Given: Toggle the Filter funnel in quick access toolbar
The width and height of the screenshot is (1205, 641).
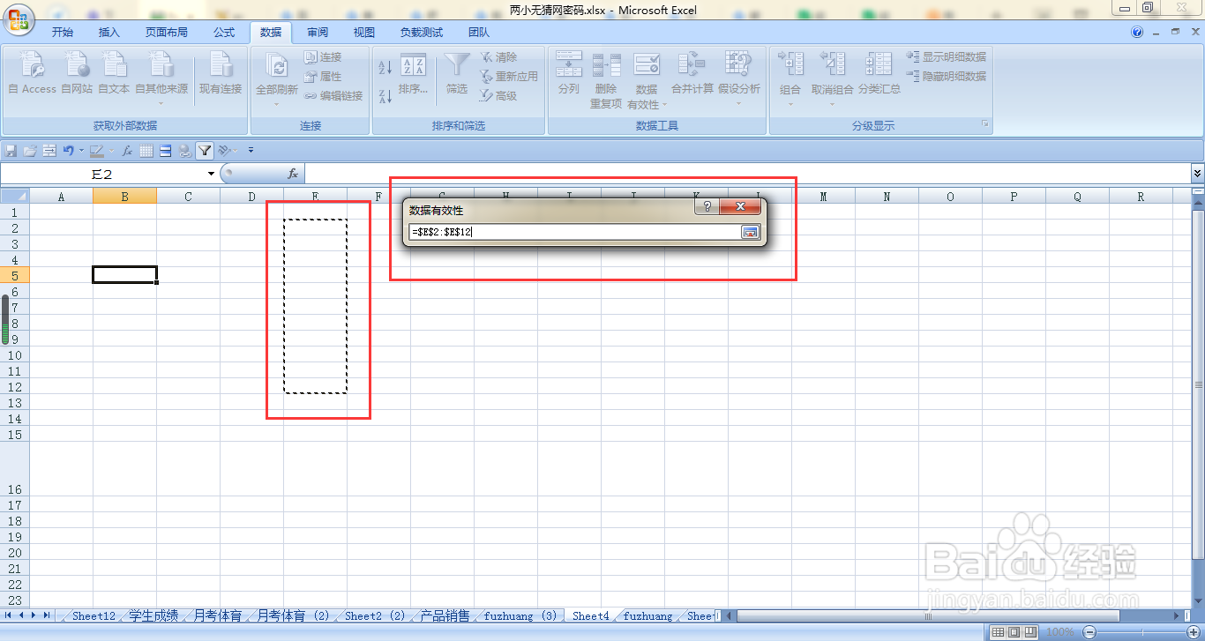Looking at the screenshot, I should point(205,151).
